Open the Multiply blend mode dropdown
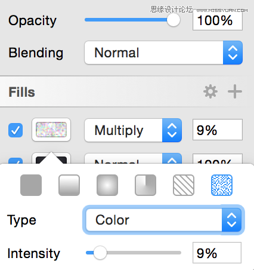Image resolution: width=254 pixels, height=270 pixels. coord(133,130)
